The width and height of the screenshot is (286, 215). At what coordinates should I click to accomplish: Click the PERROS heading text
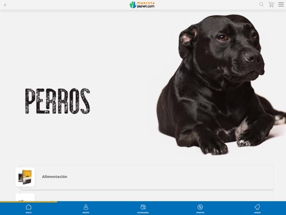click(58, 101)
